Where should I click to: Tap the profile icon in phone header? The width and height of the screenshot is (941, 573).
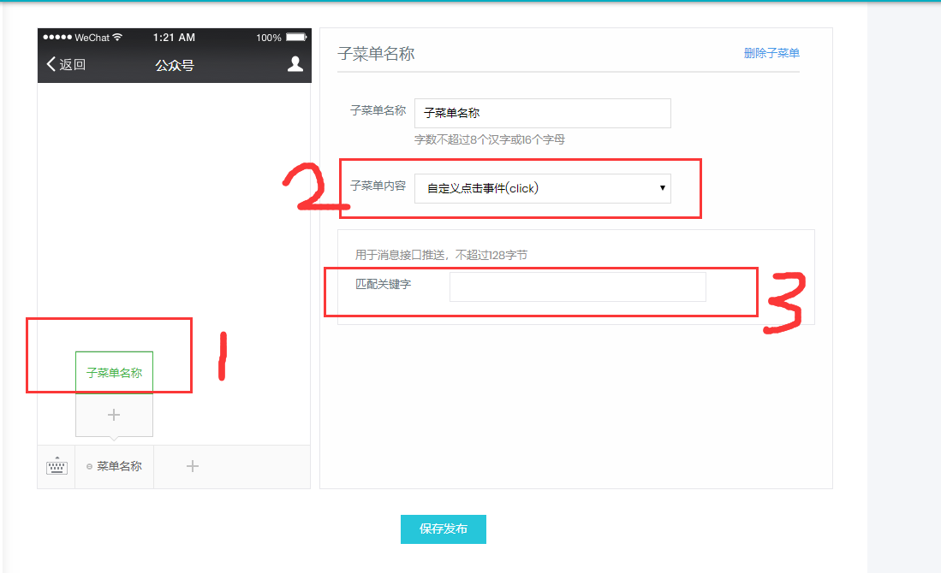point(295,64)
